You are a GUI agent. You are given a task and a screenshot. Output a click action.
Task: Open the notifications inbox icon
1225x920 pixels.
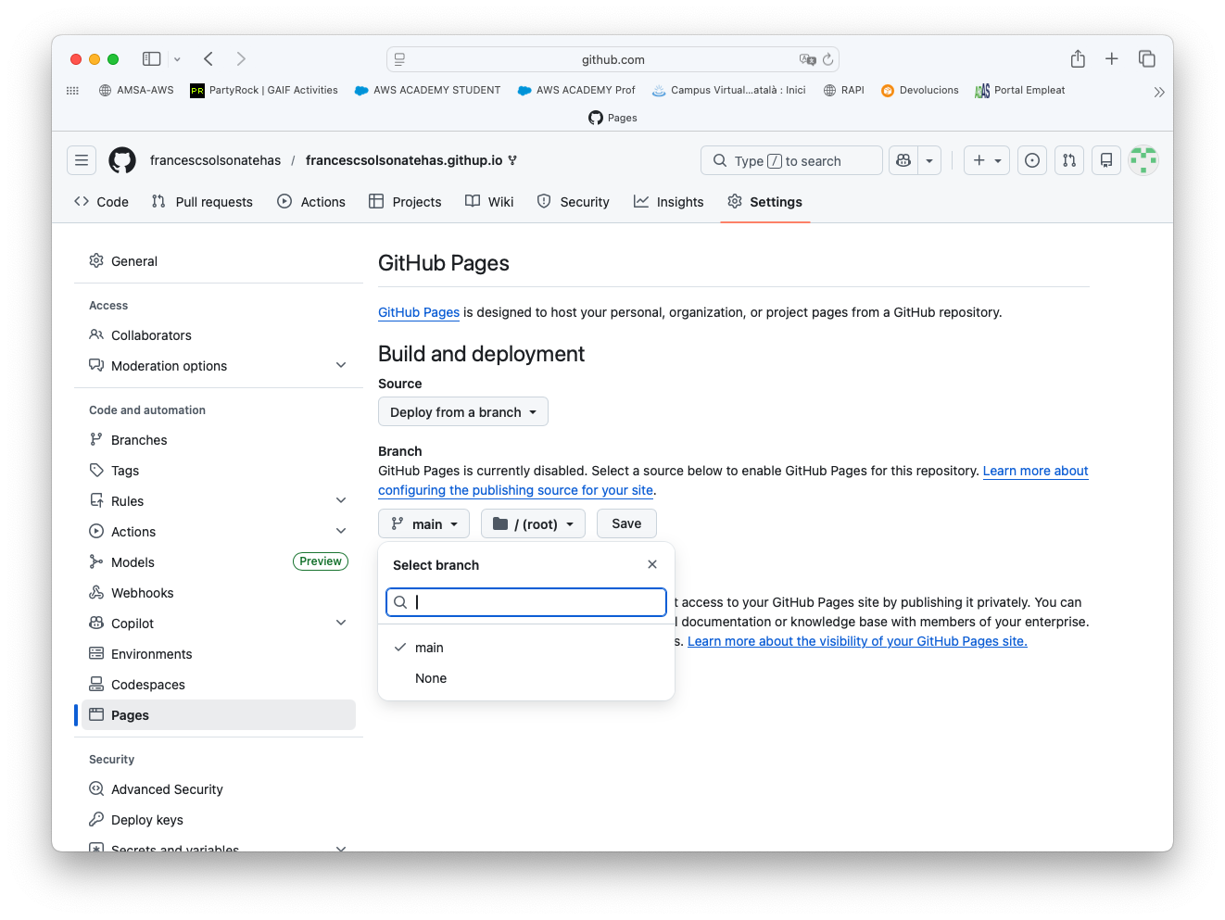point(1106,160)
